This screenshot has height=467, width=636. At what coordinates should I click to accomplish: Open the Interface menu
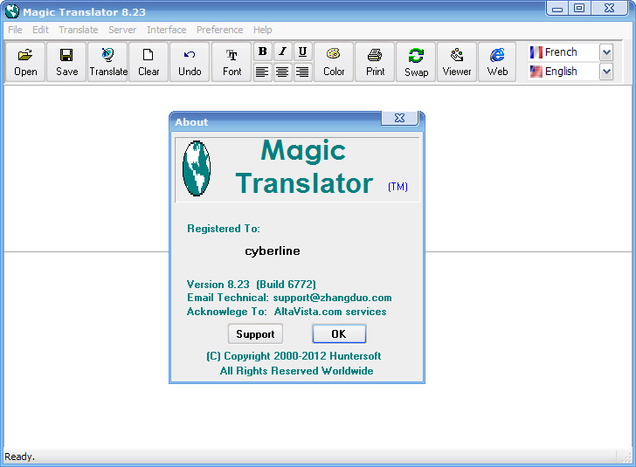[x=167, y=30]
